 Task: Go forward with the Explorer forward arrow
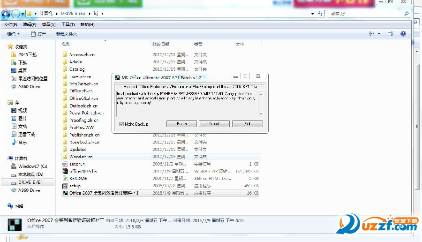point(15,14)
